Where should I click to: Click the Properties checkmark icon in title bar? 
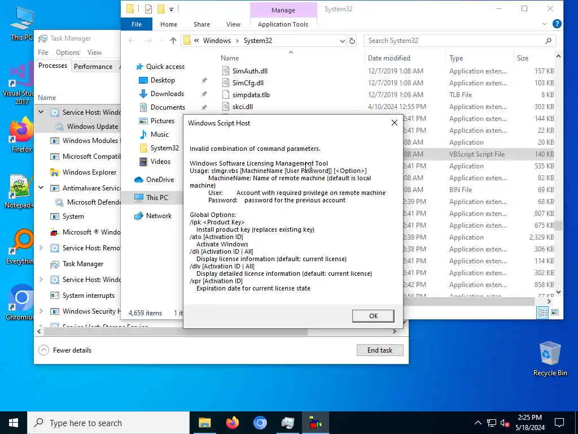click(x=148, y=9)
